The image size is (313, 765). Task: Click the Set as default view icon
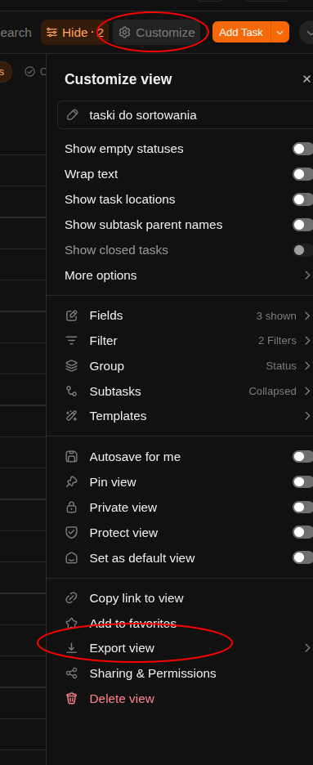tap(72, 557)
